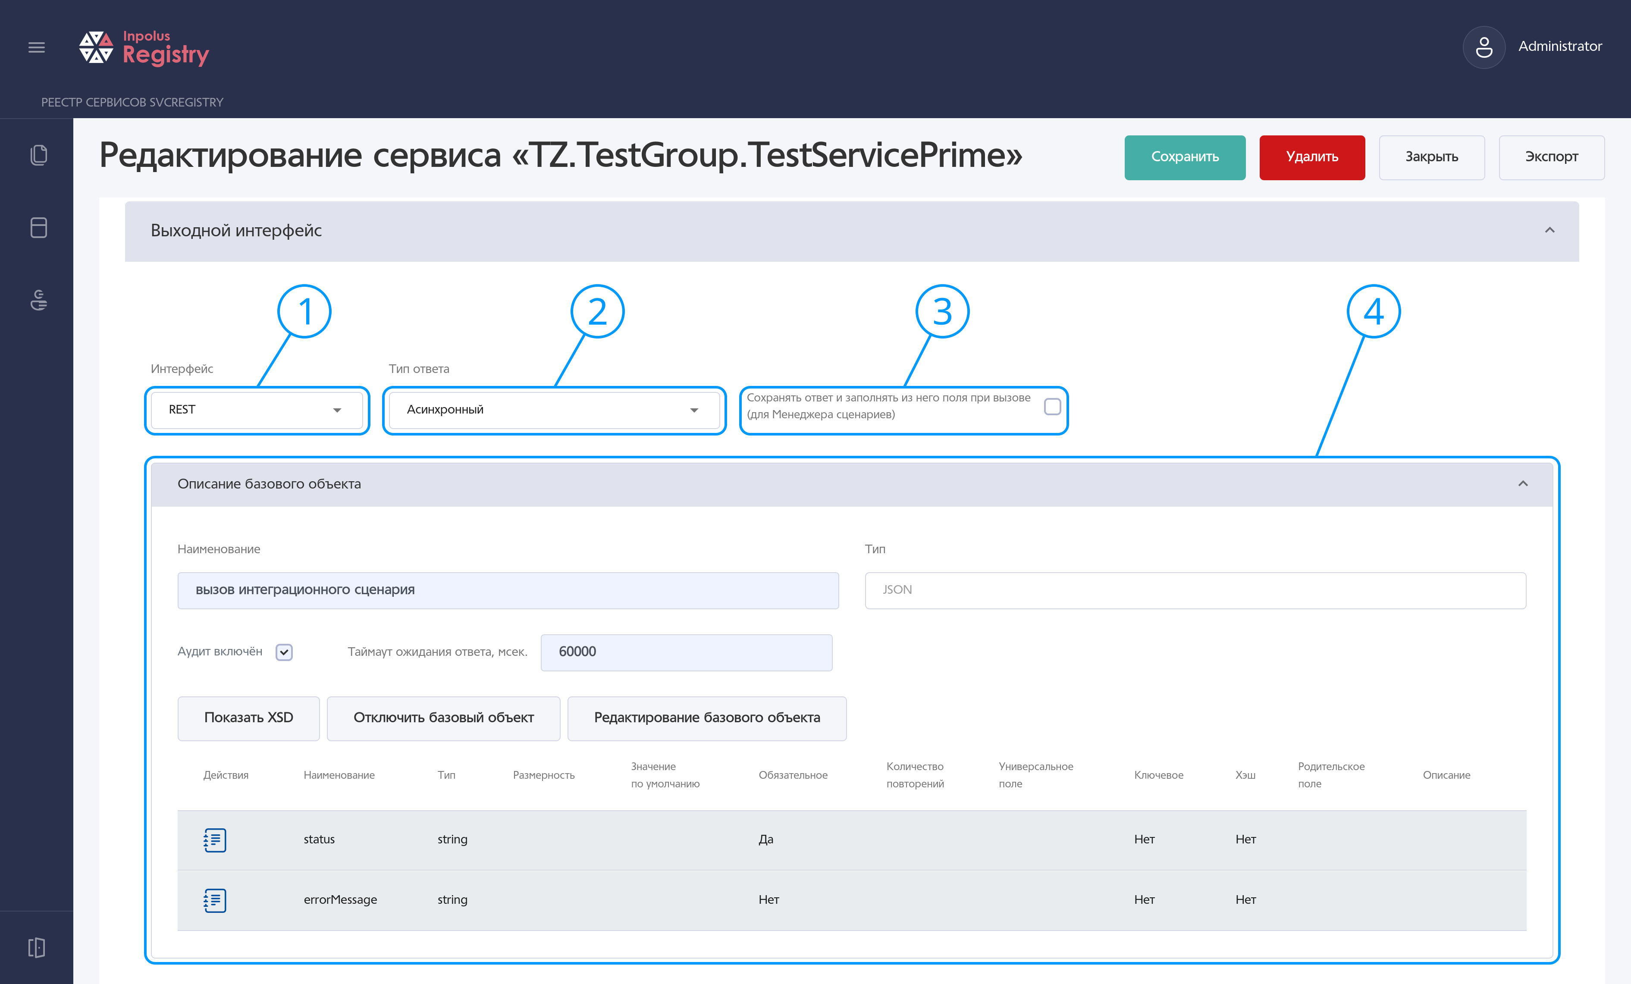Click 'Нет' under Ключевое in status row

coord(1145,839)
